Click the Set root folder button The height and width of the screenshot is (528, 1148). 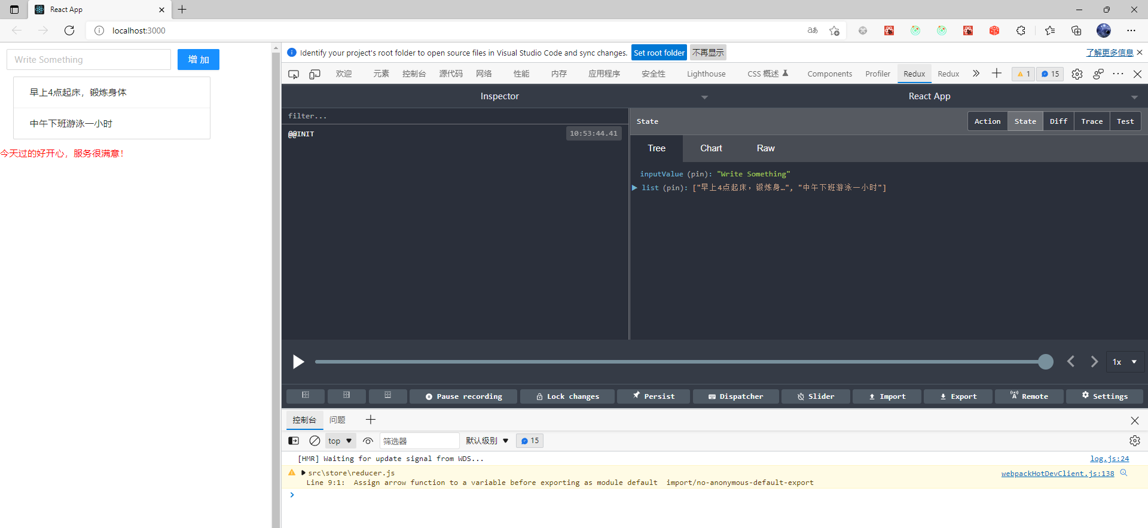(x=659, y=53)
